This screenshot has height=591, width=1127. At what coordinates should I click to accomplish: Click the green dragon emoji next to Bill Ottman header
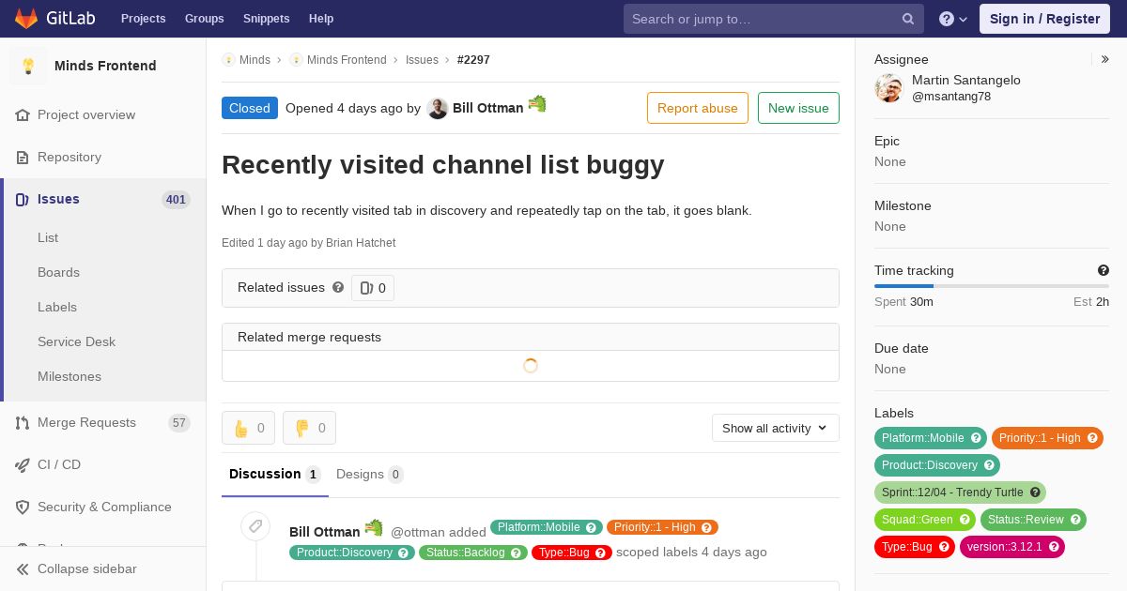(537, 103)
